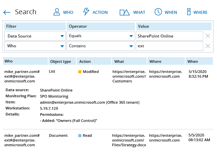Add a WHO filter via label
The width and height of the screenshot is (217, 152).
68,12
